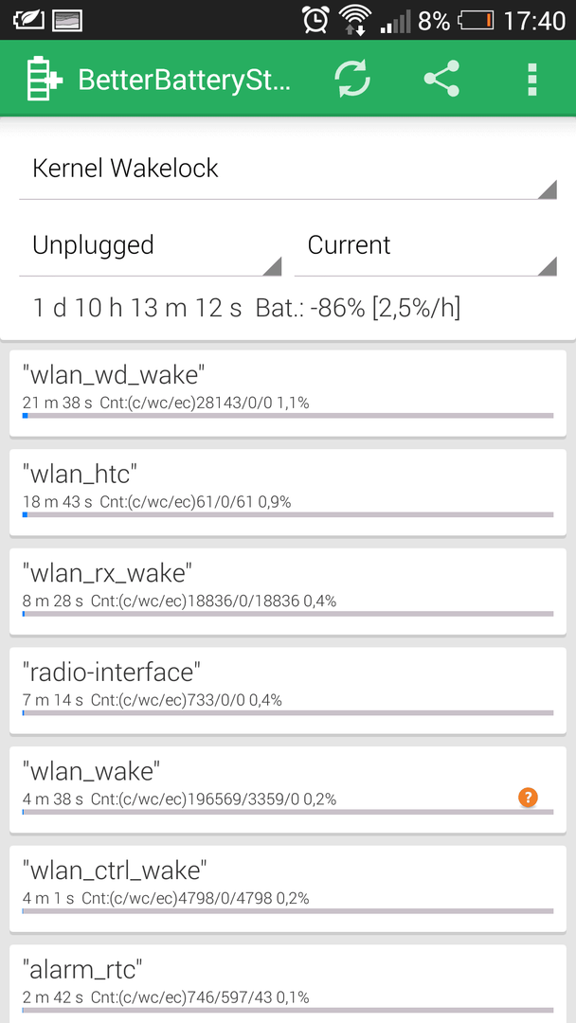Open the "radio-interface" wakelock item
The height and width of the screenshot is (1023, 576).
288,691
